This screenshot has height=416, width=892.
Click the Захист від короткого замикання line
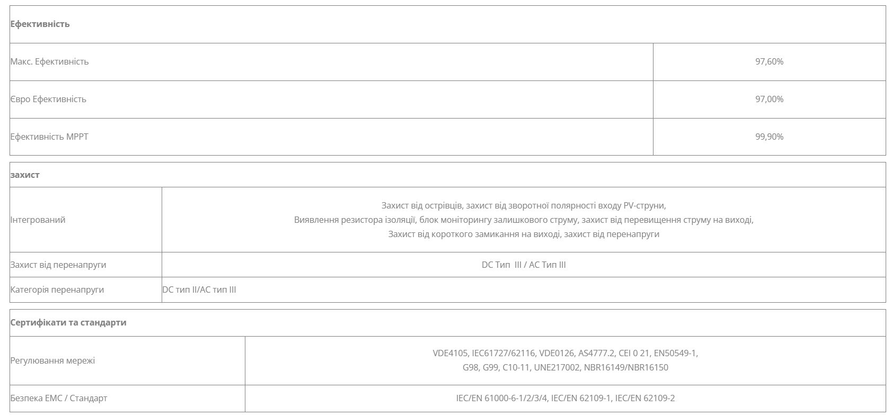[x=524, y=234]
